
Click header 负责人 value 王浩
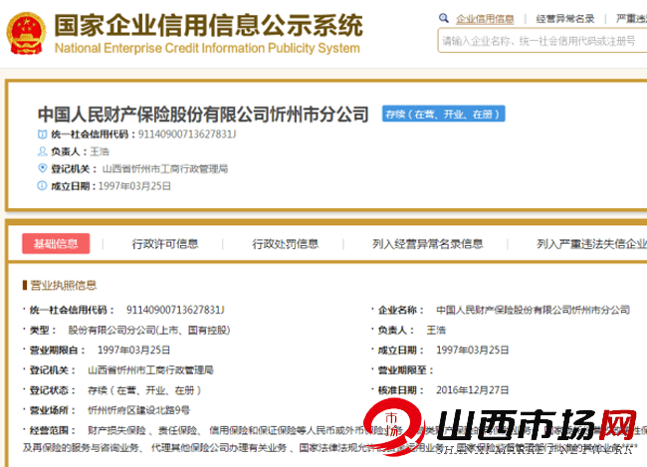pyautogui.click(x=100, y=151)
